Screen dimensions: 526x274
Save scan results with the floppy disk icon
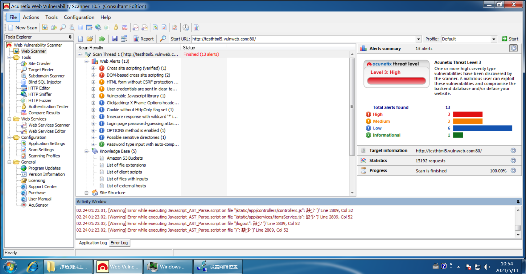[x=115, y=39]
